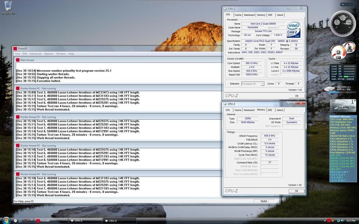The image size is (359, 224).
Task: Click Worker thread #1 window icon
Action: [x=18, y=88]
